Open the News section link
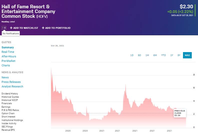The height and width of the screenshot is (134, 198). (x=5, y=77)
